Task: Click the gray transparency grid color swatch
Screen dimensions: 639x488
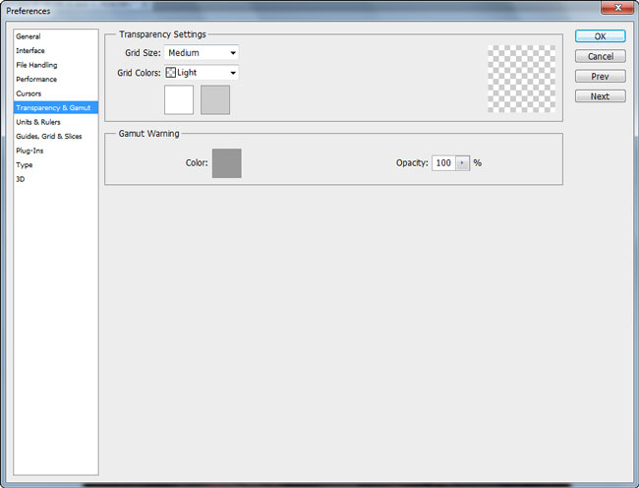Action: [x=215, y=99]
